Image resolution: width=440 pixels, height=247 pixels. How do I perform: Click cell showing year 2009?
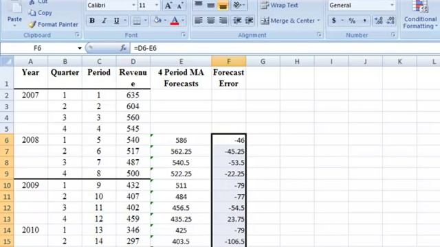(30, 185)
